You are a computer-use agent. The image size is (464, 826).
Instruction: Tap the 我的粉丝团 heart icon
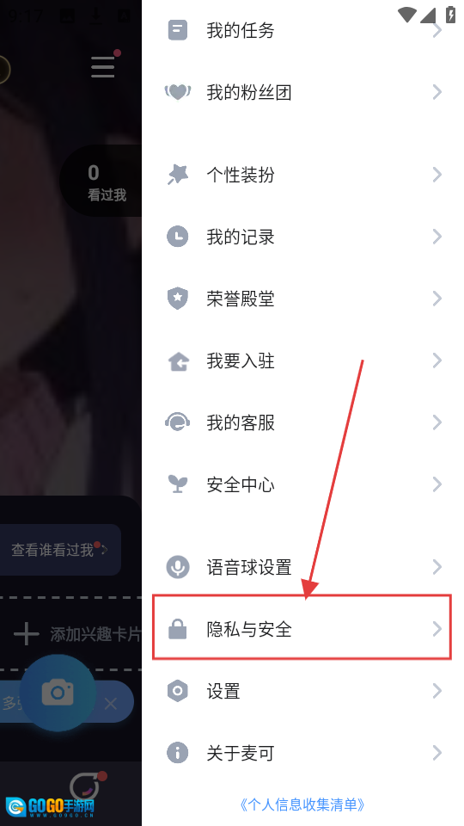coord(177,92)
